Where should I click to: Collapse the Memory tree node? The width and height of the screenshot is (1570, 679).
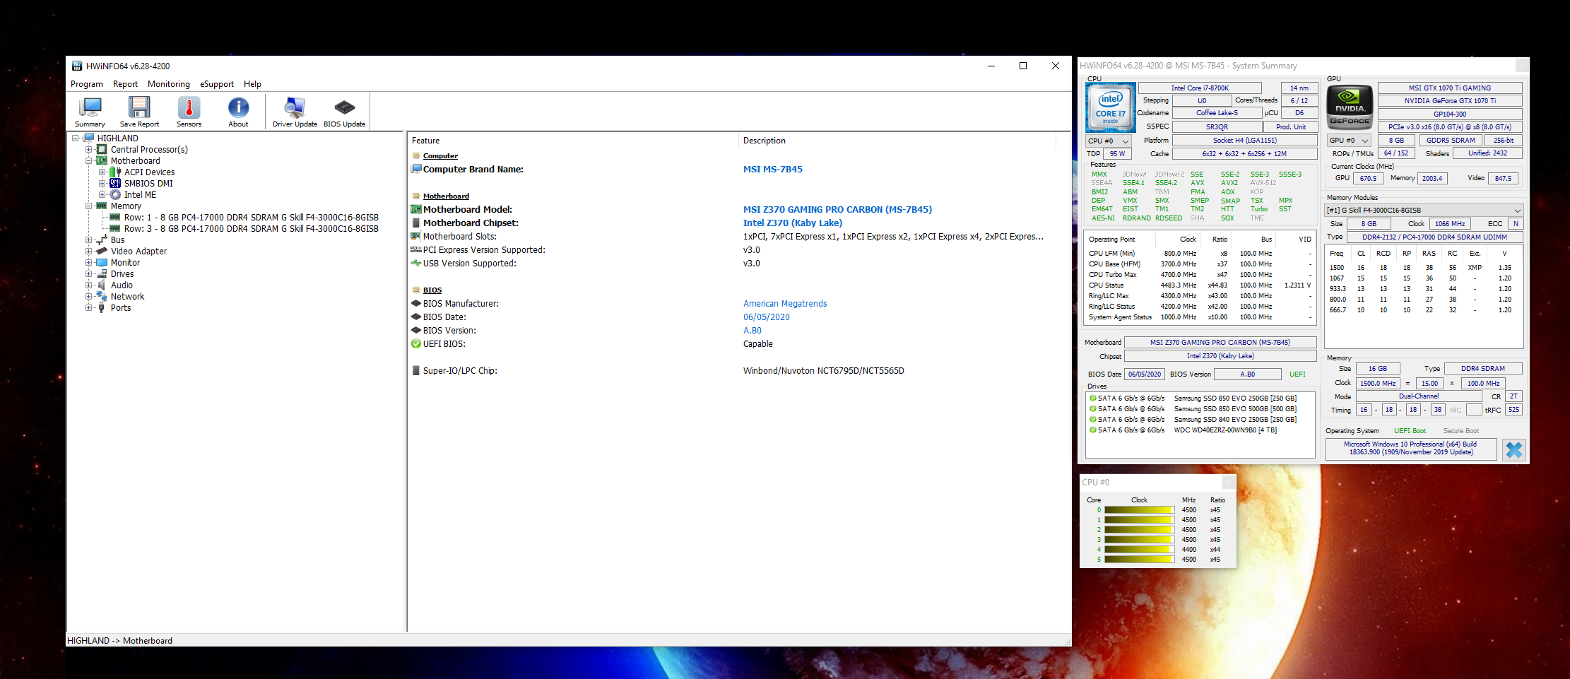click(88, 206)
